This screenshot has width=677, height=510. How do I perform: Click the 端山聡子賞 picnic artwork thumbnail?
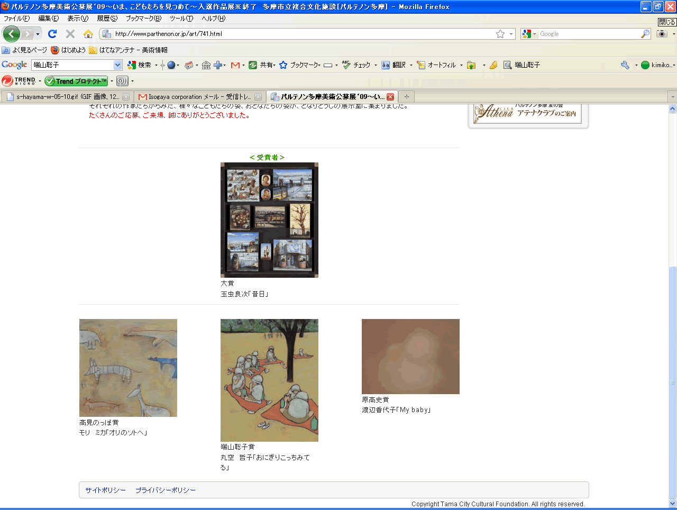(x=269, y=380)
